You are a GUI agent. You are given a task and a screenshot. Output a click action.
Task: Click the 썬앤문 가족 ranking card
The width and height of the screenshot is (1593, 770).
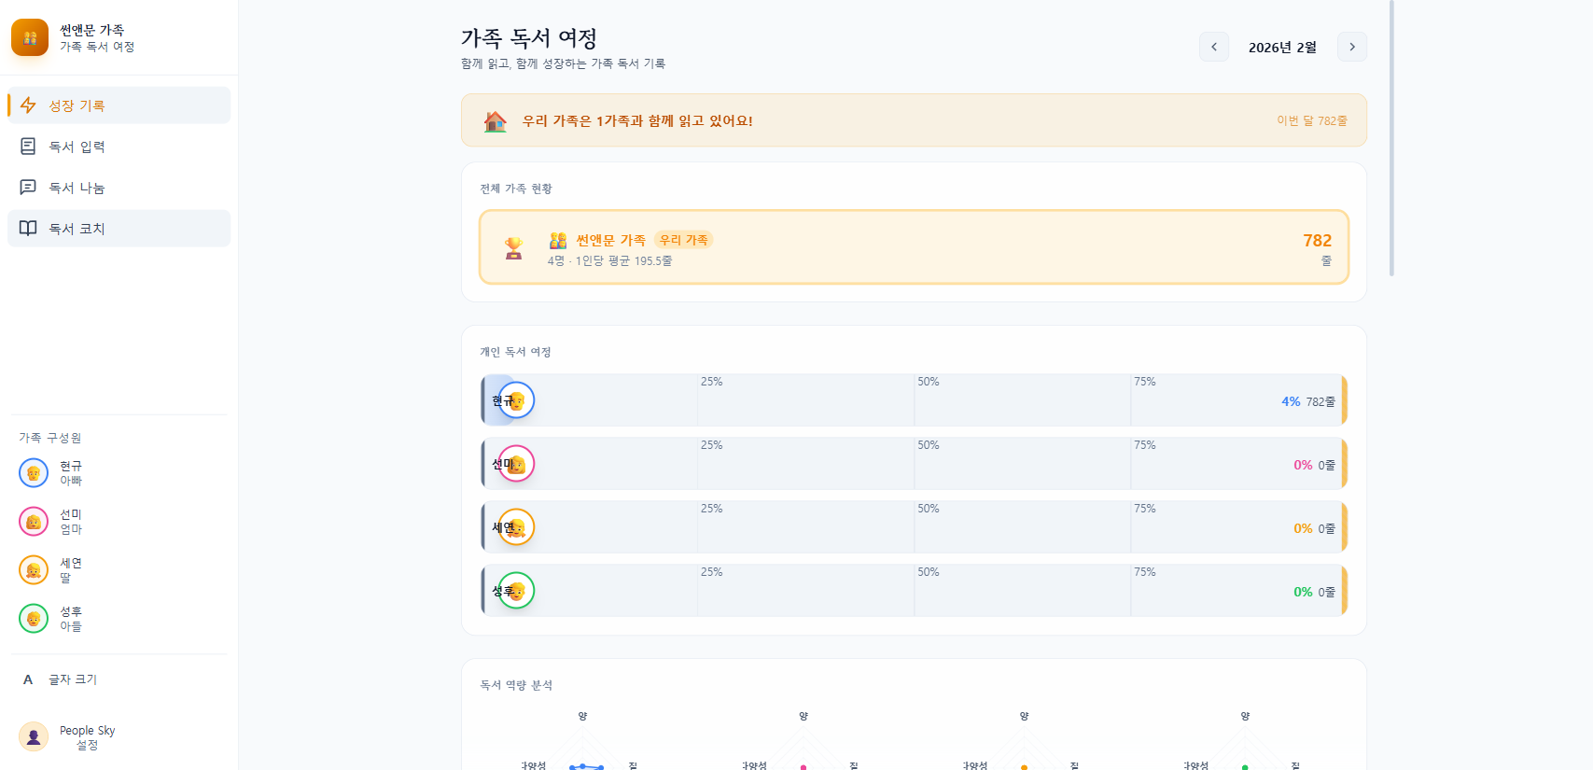913,247
